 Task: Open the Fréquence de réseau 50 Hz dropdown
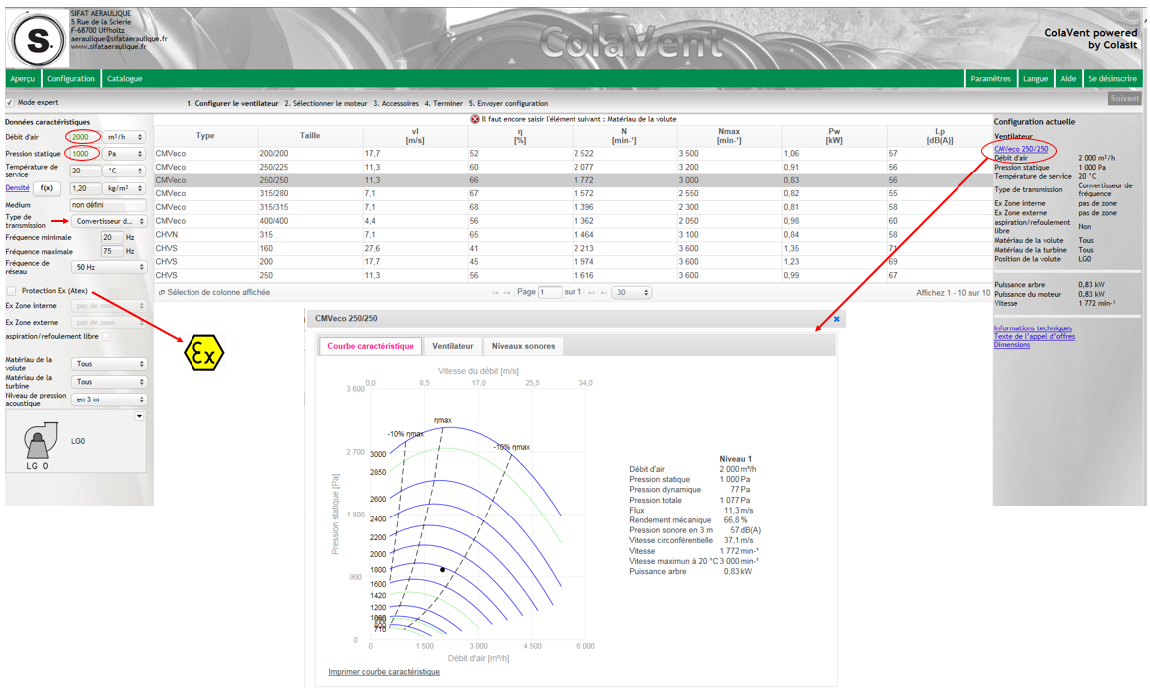click(109, 267)
